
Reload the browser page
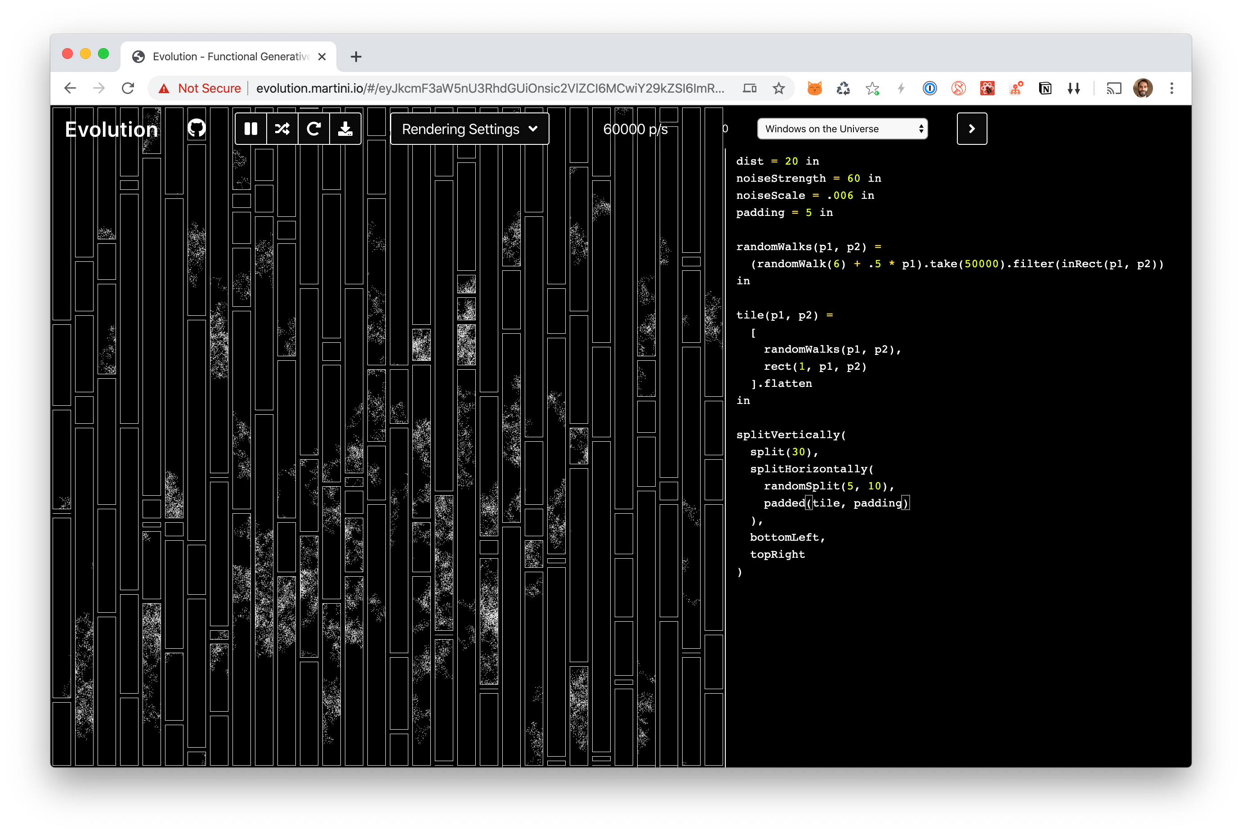click(x=128, y=88)
